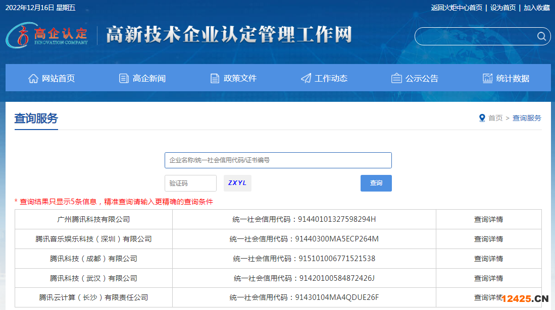Select company name 腾讯科技（成都）有限公司
The width and height of the screenshot is (555, 310).
pyautogui.click(x=93, y=259)
